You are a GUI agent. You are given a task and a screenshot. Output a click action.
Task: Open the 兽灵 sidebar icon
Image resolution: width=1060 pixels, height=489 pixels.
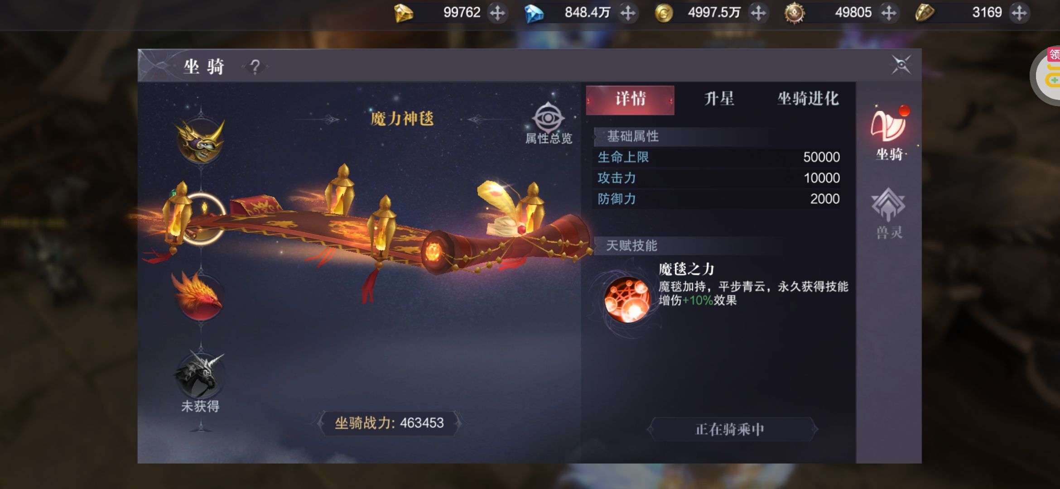click(889, 214)
